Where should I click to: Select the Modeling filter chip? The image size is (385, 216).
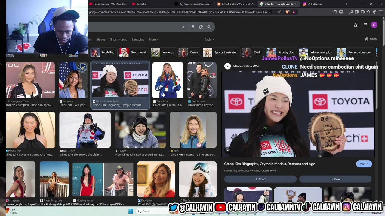103,52
